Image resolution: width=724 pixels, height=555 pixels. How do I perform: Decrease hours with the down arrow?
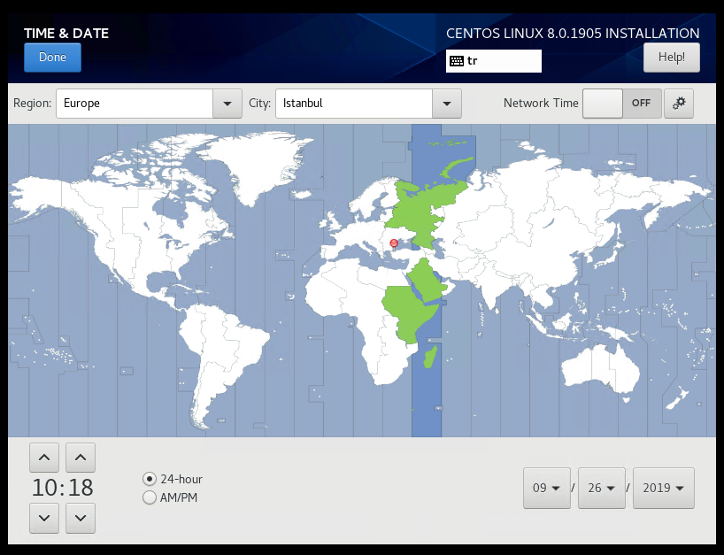(44, 518)
